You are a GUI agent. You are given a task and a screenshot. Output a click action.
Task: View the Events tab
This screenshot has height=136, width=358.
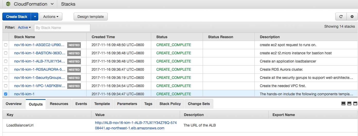click(x=81, y=104)
